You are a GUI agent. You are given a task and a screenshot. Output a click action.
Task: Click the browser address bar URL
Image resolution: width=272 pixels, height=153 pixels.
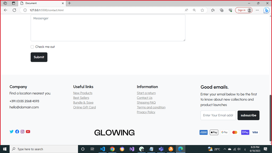point(47,10)
